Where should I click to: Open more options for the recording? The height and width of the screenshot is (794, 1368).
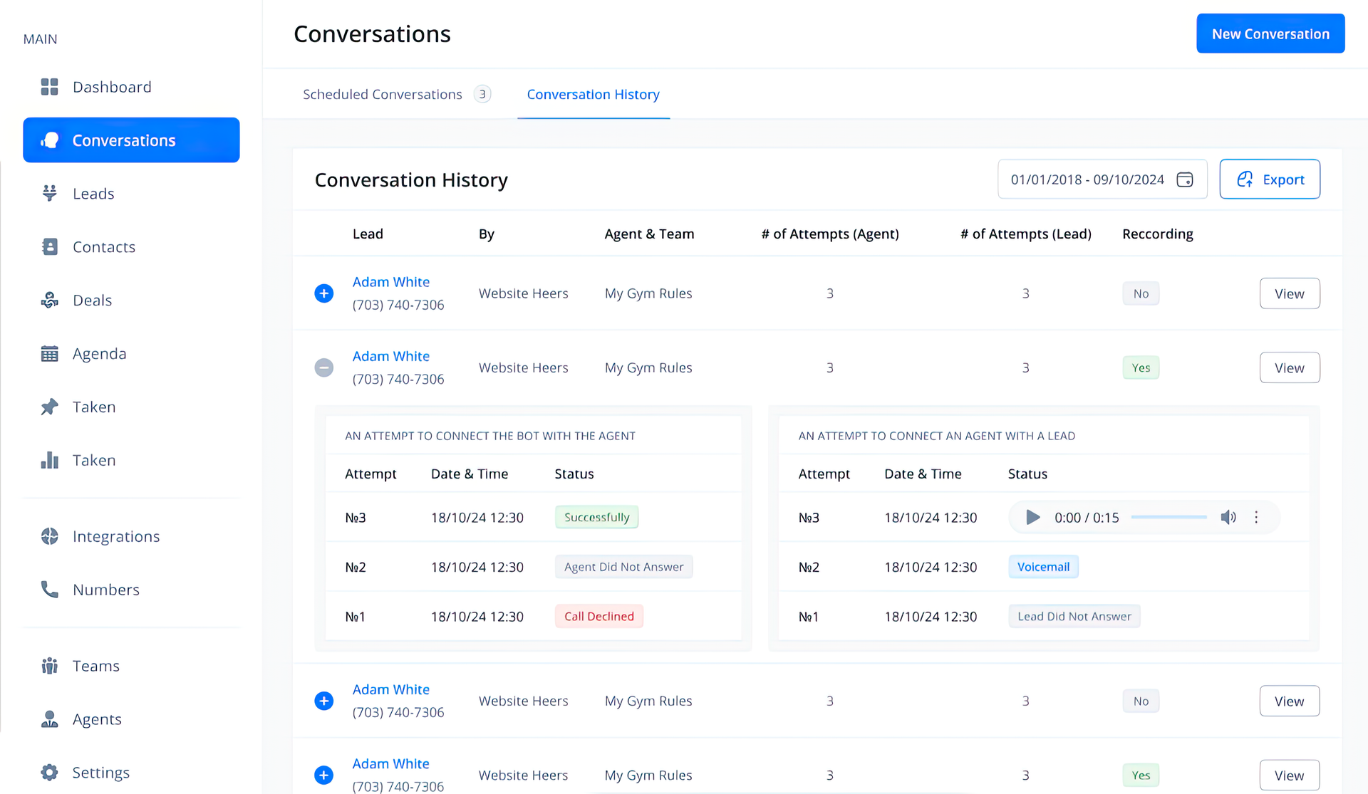(x=1257, y=518)
